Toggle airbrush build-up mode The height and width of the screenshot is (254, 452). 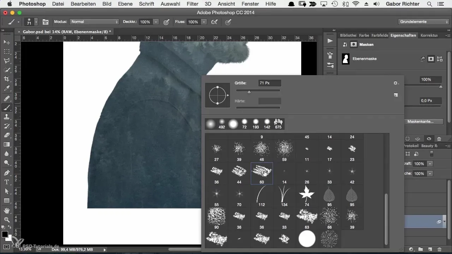214,22
